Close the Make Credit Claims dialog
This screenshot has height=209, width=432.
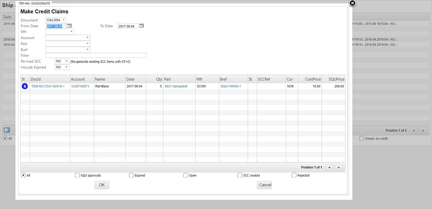point(353,3)
